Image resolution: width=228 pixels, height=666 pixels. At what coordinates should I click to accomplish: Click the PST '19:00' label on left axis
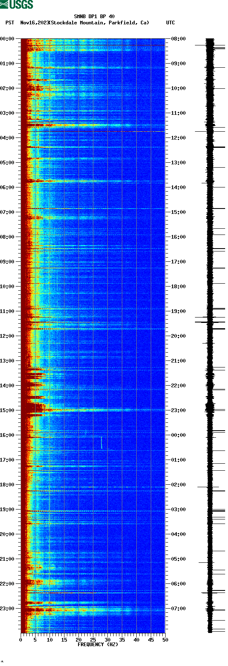[x=7, y=510]
